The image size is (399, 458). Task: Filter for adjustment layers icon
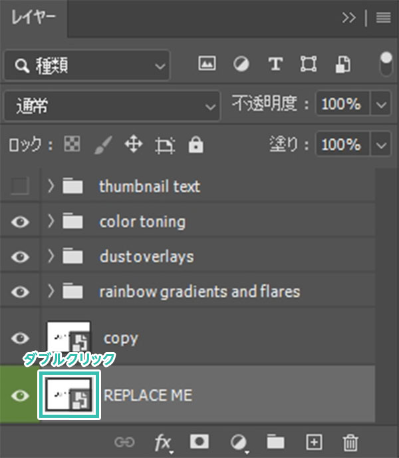pyautogui.click(x=241, y=64)
